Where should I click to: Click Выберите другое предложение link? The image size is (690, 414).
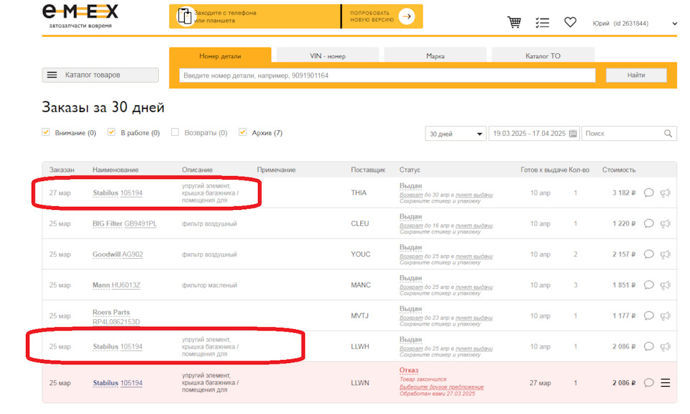[441, 387]
